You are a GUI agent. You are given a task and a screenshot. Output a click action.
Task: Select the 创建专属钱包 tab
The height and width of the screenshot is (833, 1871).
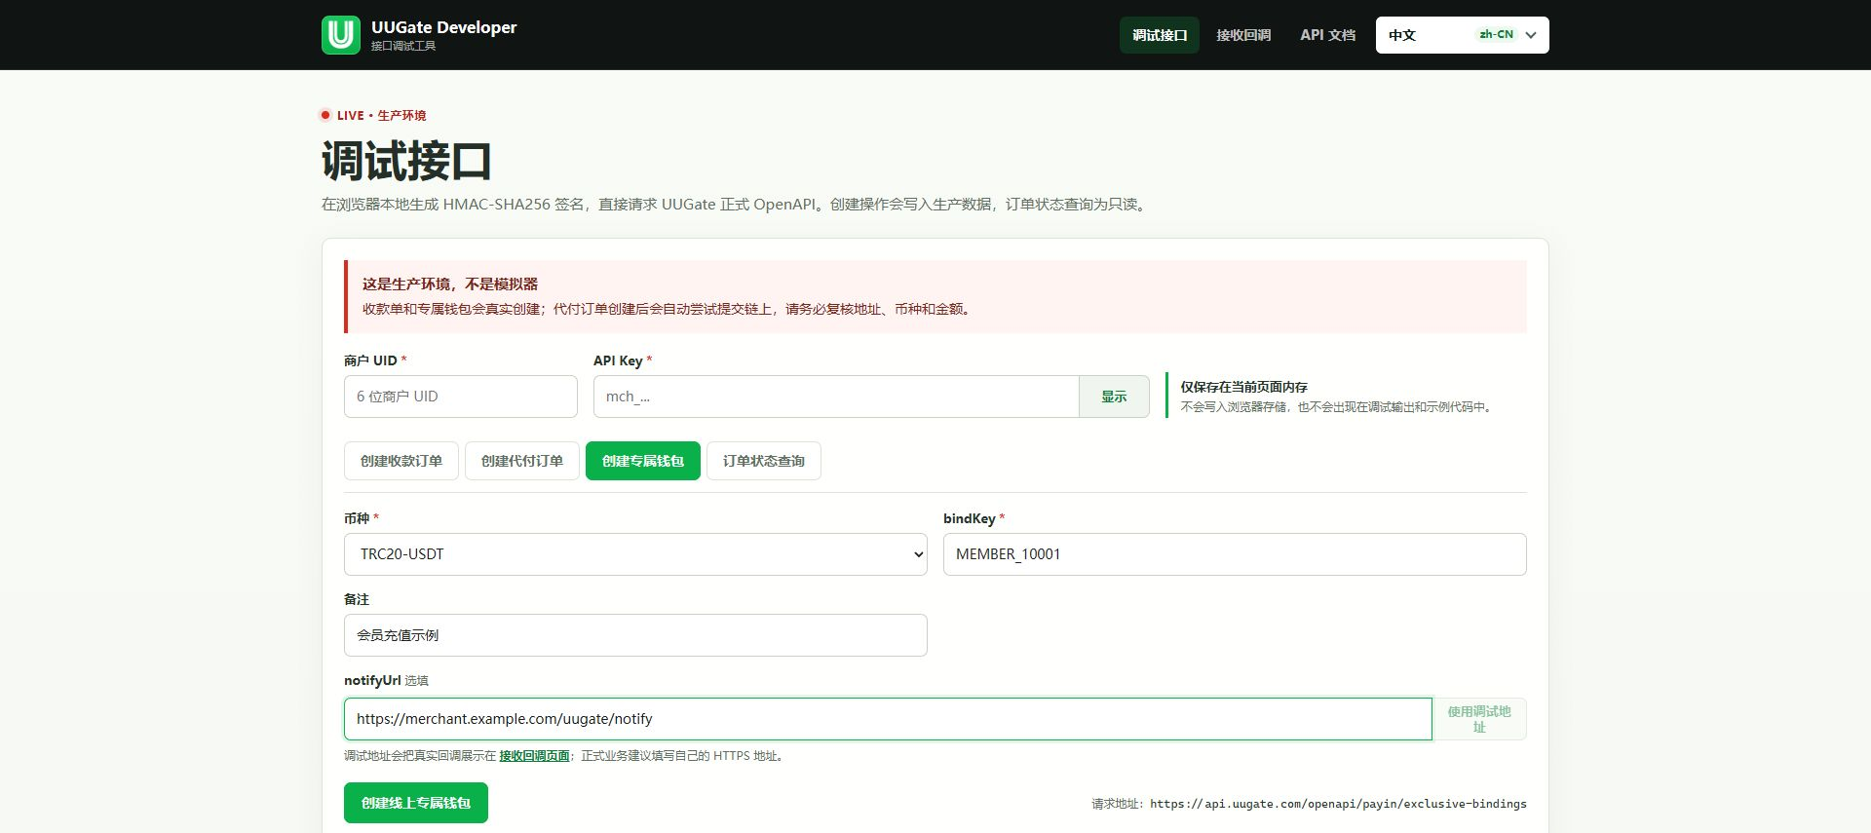pos(643,461)
